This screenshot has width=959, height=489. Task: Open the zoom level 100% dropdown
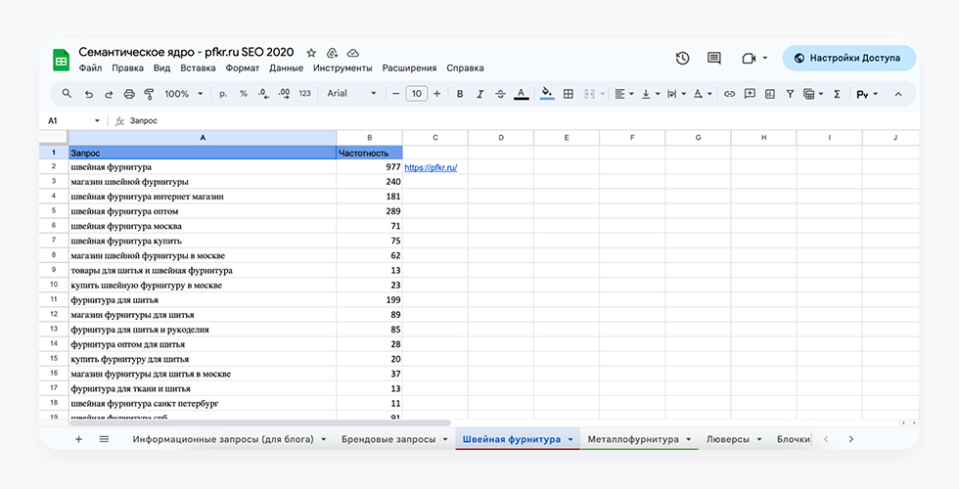183,94
